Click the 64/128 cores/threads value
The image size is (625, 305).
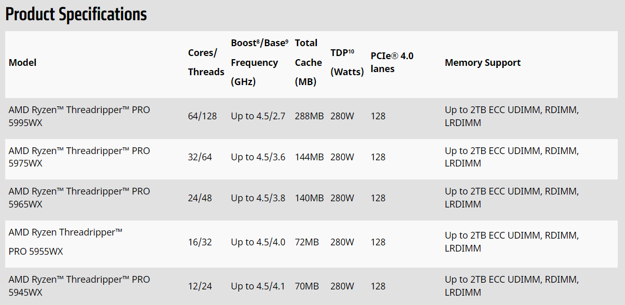(203, 116)
